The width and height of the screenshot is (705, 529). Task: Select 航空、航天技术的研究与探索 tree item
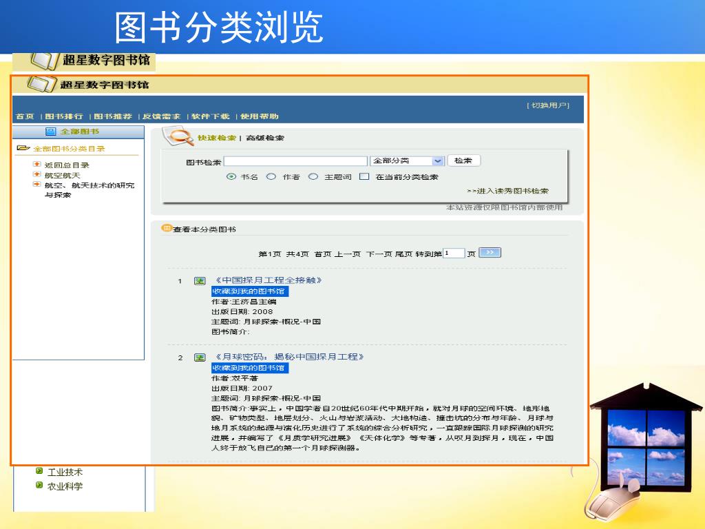tap(89, 190)
